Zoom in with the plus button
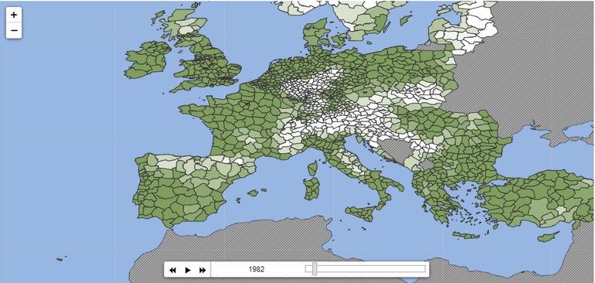This screenshot has width=595, height=283. (x=14, y=15)
